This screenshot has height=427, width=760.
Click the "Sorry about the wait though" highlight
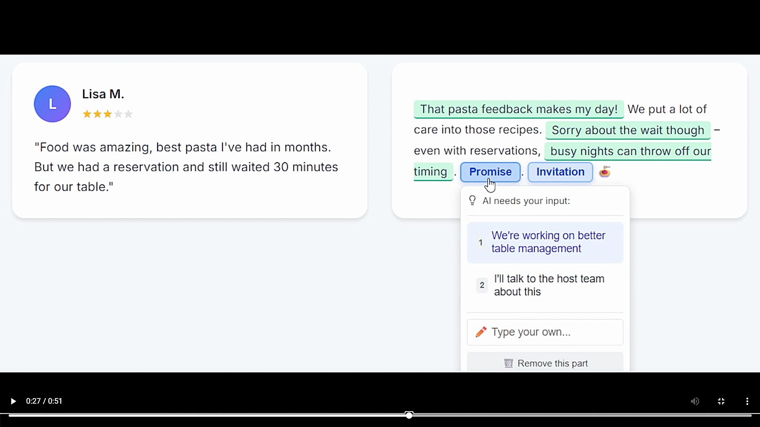click(628, 130)
